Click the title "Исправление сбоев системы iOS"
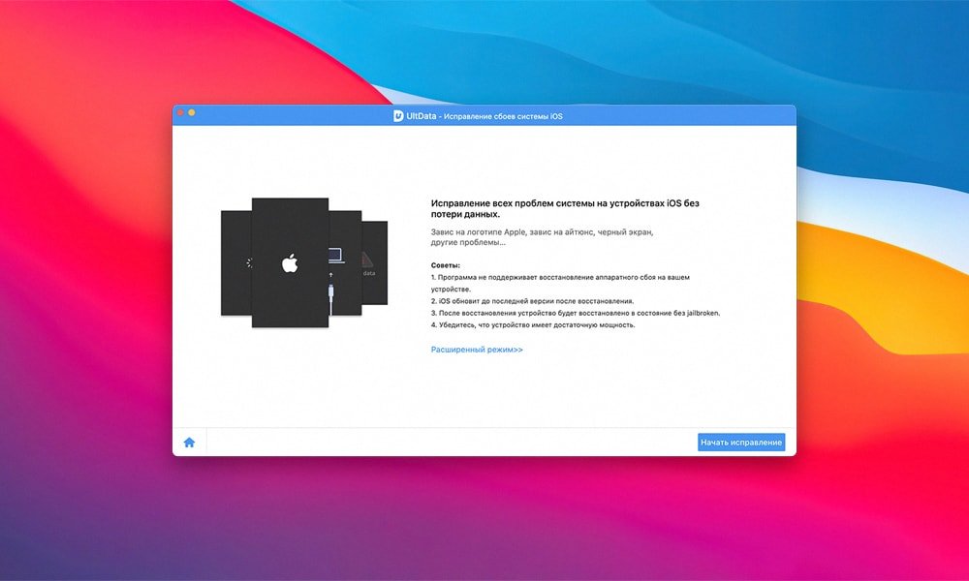Viewport: 969px width, 581px height. coord(502,116)
